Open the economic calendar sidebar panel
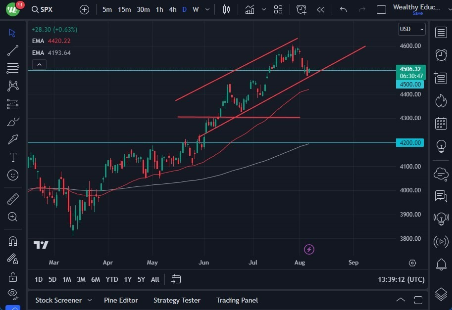 coord(441,123)
